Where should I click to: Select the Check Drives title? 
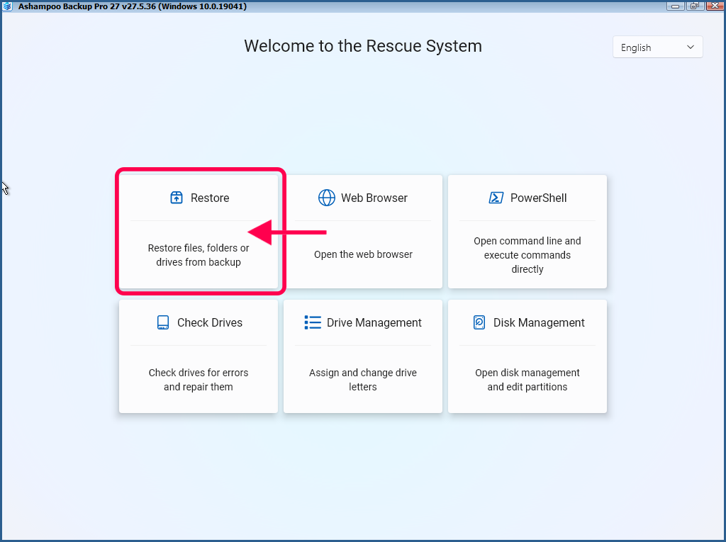click(x=210, y=322)
